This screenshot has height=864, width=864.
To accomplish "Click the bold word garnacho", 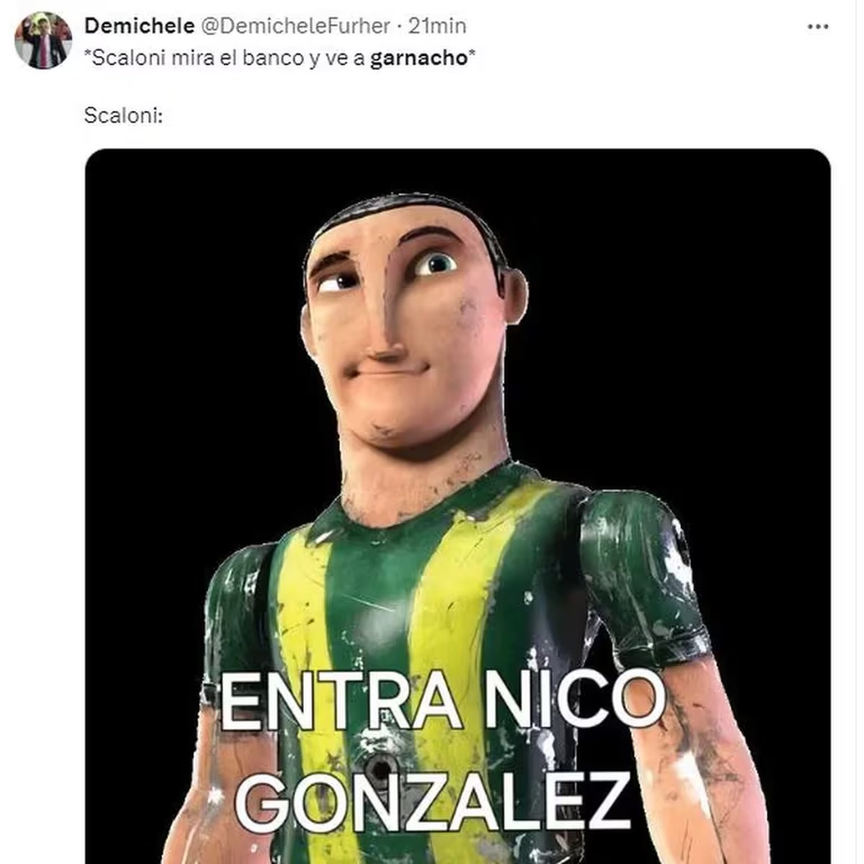I will coord(418,58).
